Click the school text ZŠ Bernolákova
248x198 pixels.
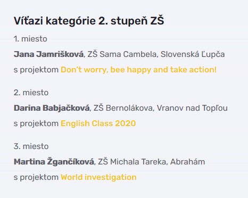(x=123, y=108)
